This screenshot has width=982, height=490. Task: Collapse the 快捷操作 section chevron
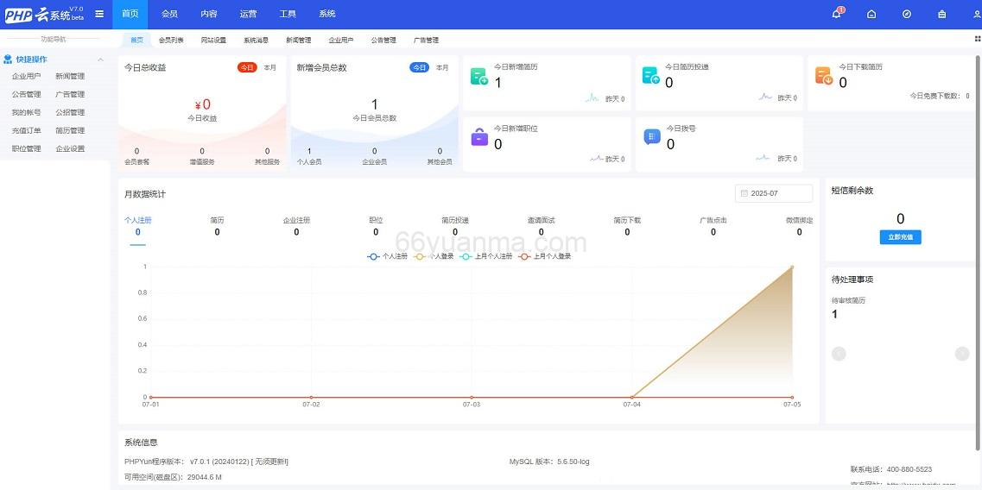(100, 60)
